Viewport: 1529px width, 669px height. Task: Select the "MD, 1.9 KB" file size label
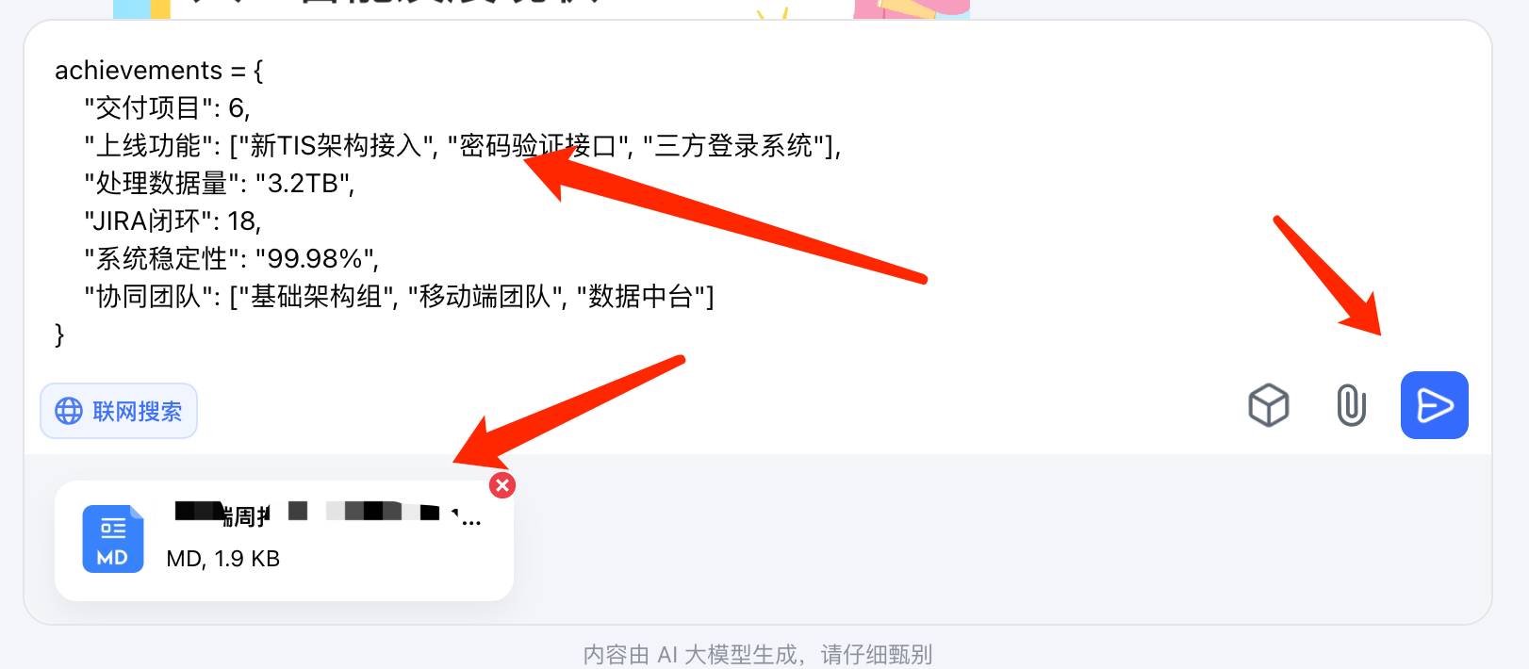pos(223,559)
